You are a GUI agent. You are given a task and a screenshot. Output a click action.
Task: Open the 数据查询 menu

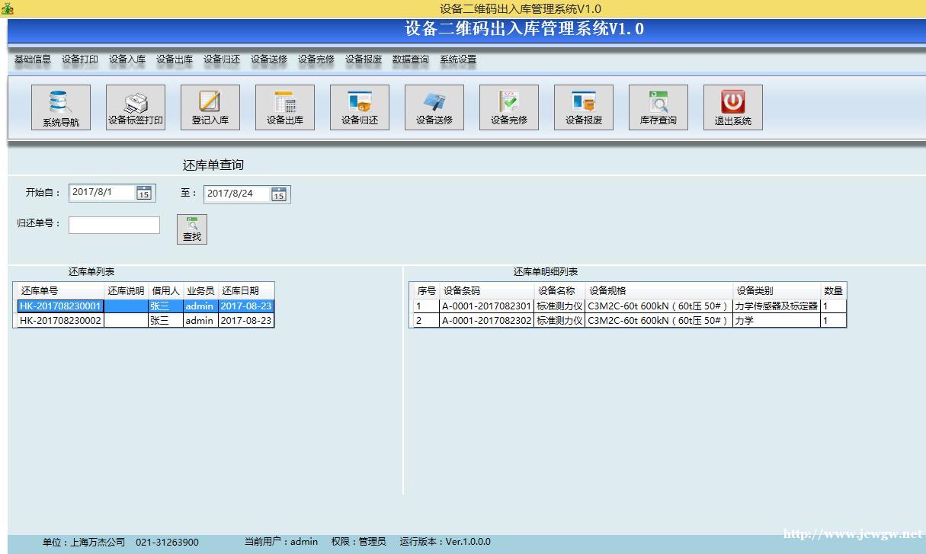411,59
